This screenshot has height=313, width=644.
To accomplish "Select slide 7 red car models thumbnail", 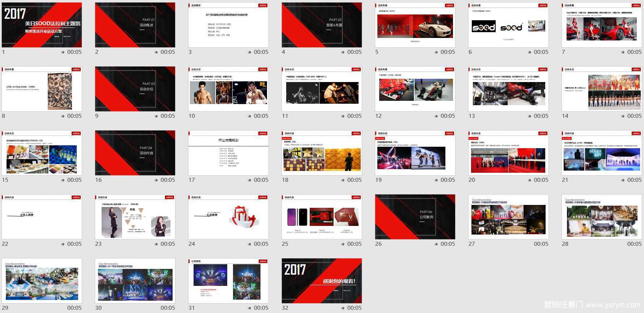I will (x=602, y=25).
